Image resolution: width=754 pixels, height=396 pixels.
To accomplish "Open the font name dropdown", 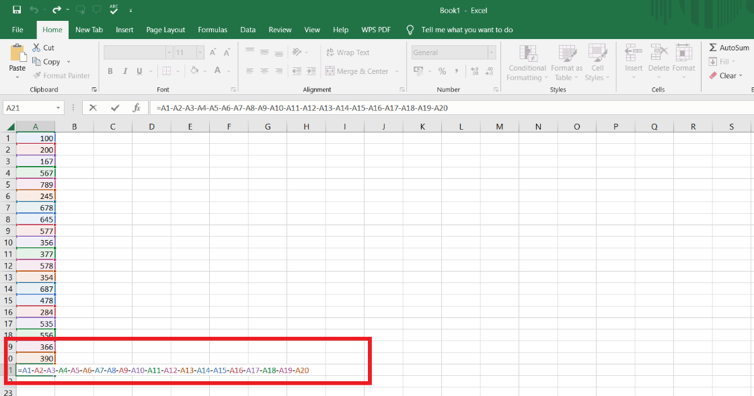I will [169, 52].
